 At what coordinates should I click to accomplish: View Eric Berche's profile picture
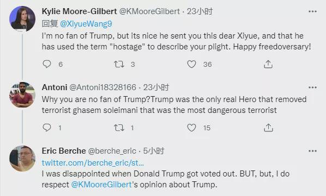[22, 159]
